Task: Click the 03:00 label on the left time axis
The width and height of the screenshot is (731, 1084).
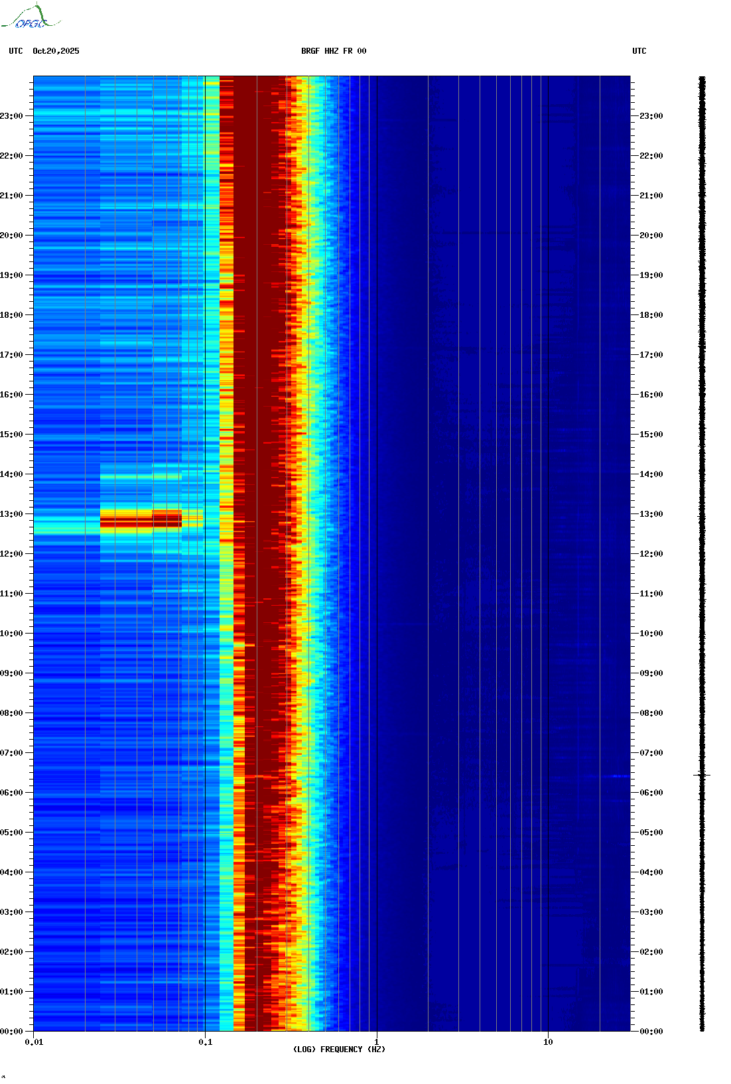Action: tap(11, 912)
